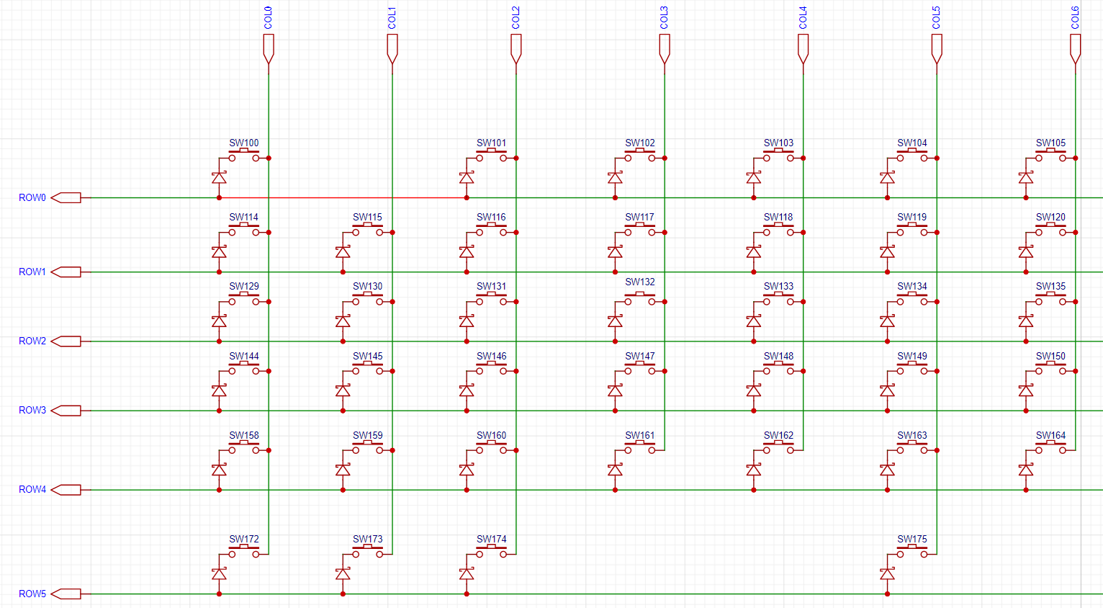This screenshot has width=1103, height=608.
Task: Select the SW100 pushbutton switch symbol
Action: [244, 156]
